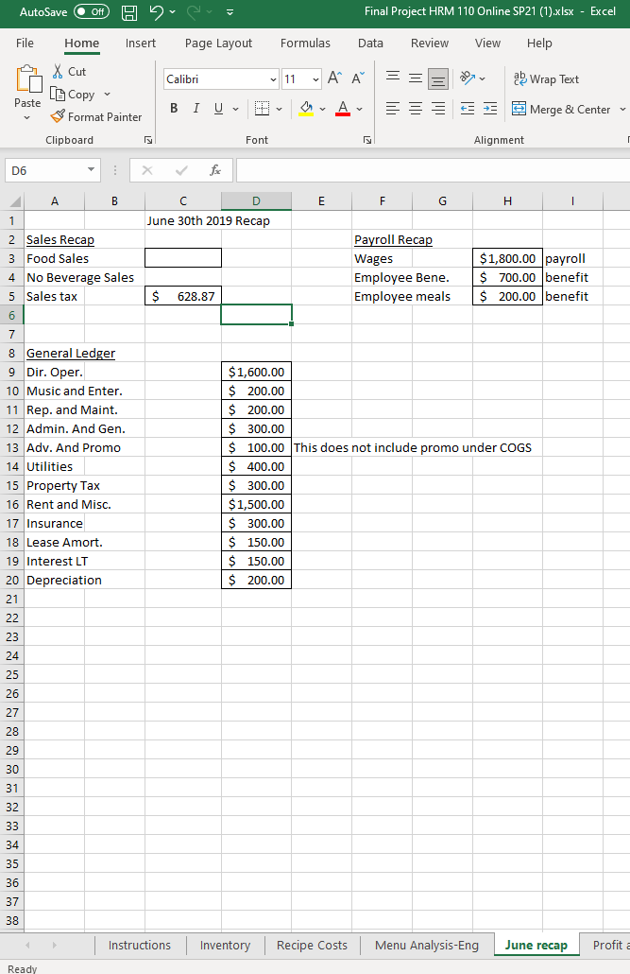
Task: Toggle the AutoSave switch
Action: pos(92,11)
